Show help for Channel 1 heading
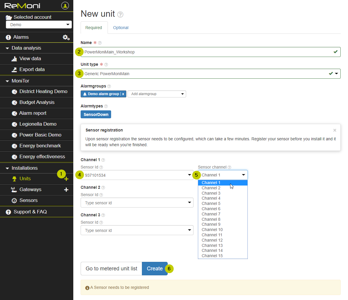 [103, 160]
